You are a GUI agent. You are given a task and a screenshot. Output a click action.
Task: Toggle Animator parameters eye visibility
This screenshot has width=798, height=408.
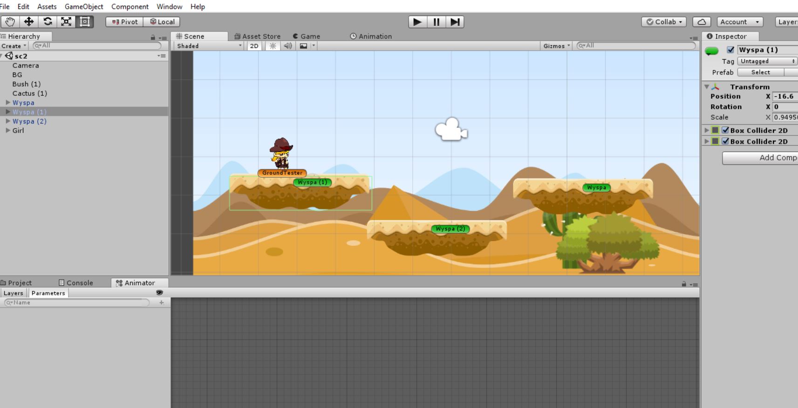159,293
